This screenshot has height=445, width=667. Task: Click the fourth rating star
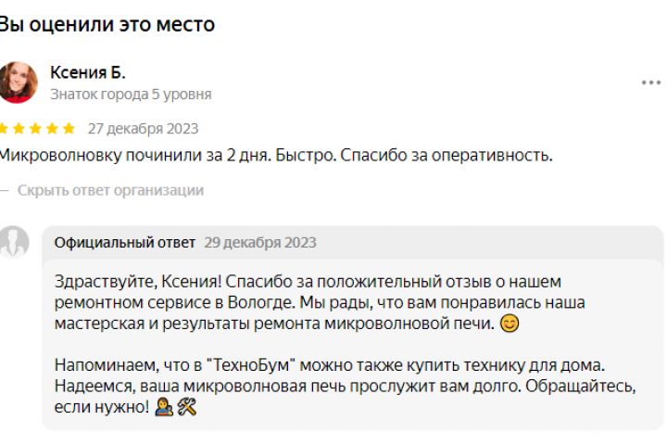tap(52, 129)
